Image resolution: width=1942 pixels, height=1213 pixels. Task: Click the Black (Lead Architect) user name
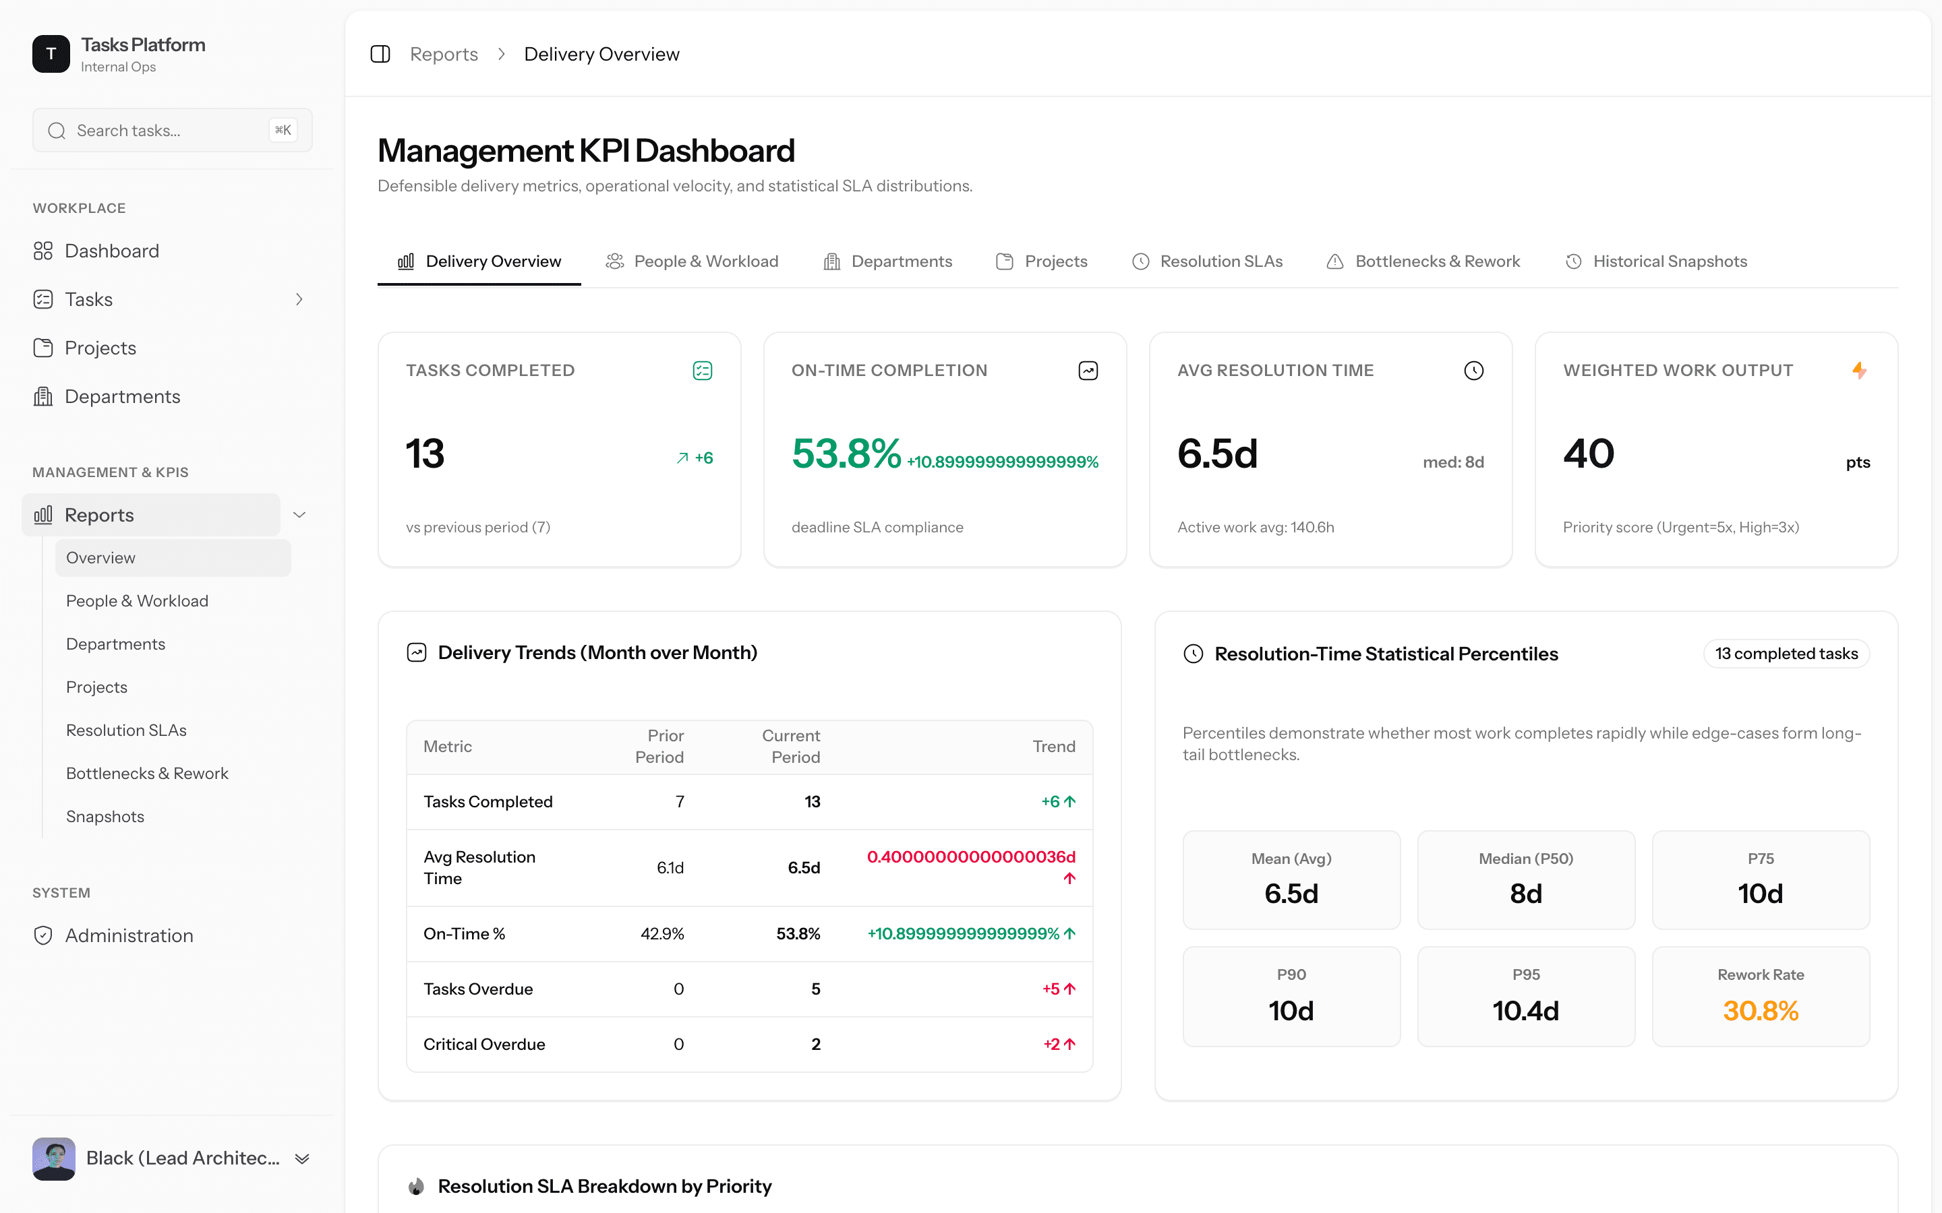[183, 1158]
